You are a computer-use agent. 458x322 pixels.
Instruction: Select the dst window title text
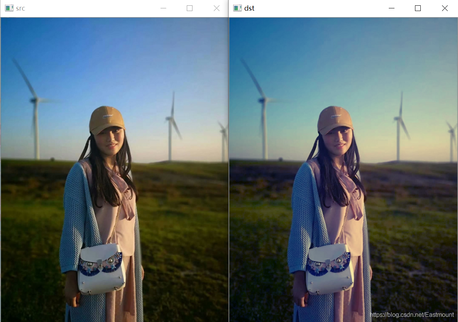[250, 8]
